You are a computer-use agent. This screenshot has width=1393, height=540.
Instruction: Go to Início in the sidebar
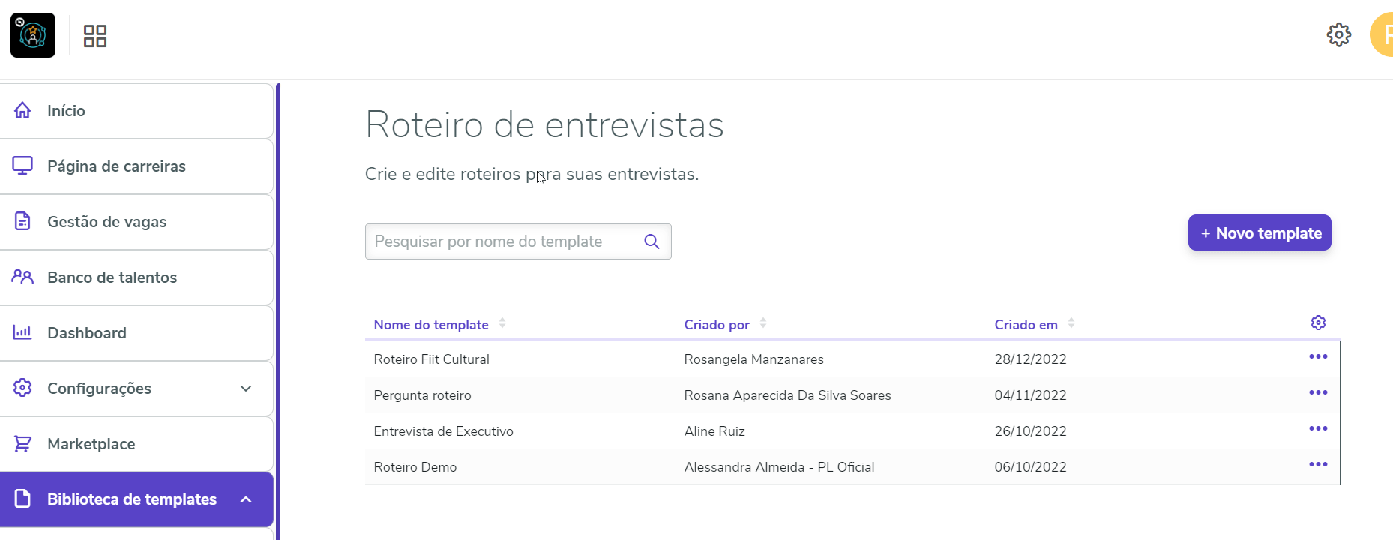point(136,111)
